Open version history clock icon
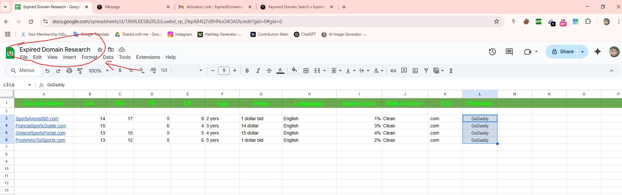 (492, 52)
